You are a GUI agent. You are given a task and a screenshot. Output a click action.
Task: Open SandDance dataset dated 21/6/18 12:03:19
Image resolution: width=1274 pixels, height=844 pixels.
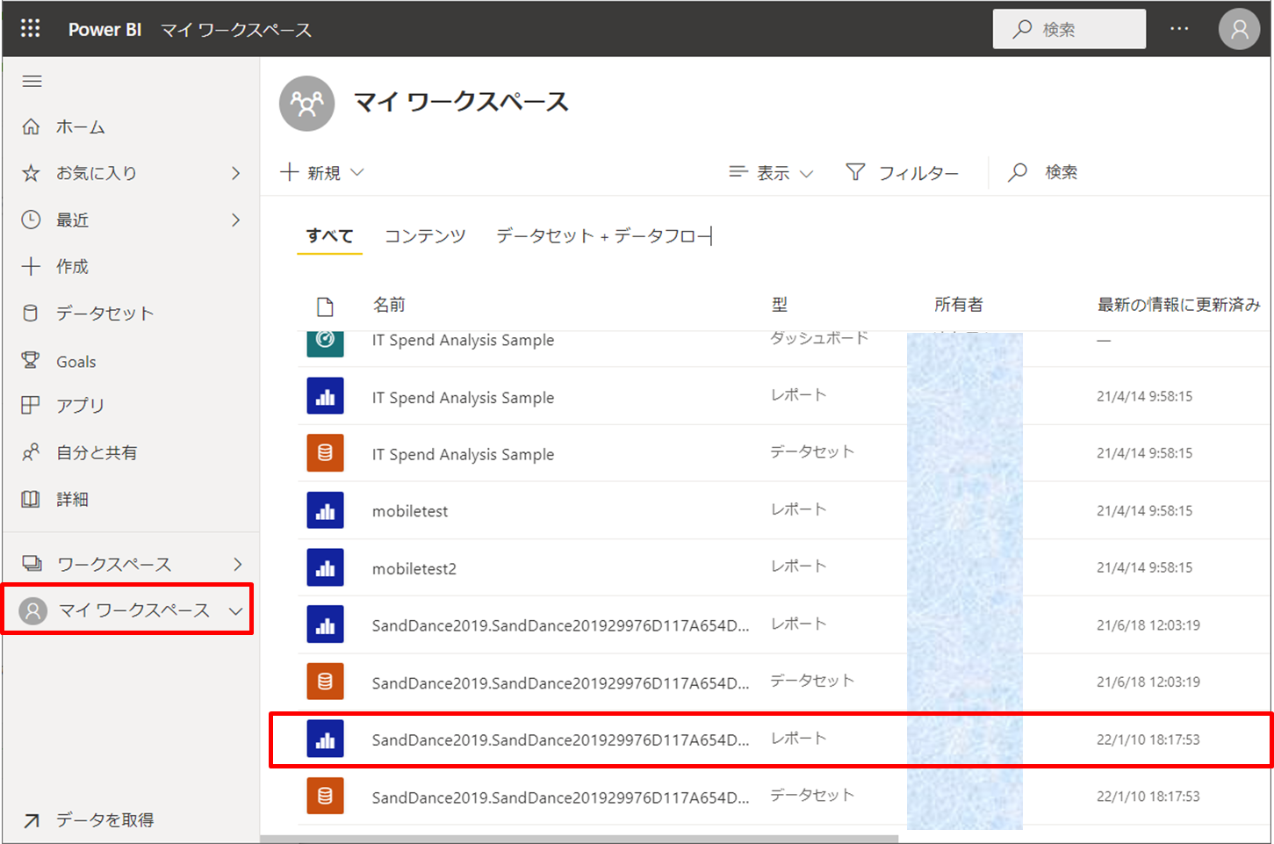[x=560, y=683]
